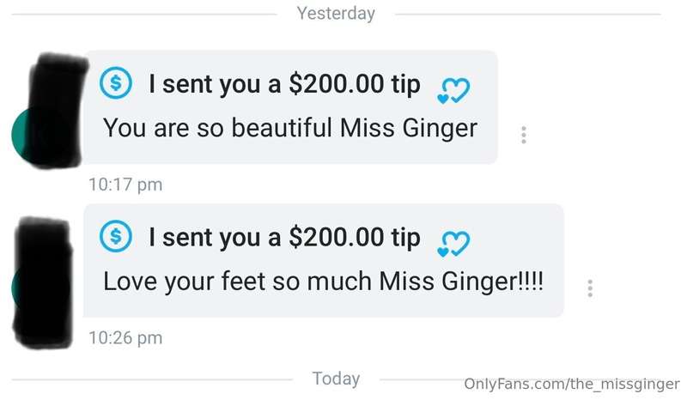Like the "You are so beautiful" message
This screenshot has width=687, height=400.
(x=453, y=91)
